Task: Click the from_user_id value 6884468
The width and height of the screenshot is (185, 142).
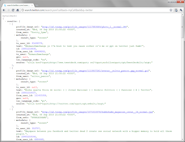Action: tap(39, 139)
